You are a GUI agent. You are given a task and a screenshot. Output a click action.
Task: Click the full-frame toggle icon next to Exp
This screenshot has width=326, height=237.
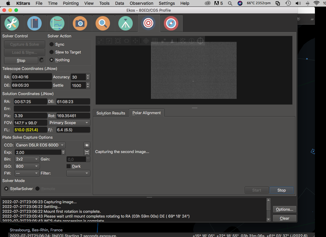click(x=87, y=153)
